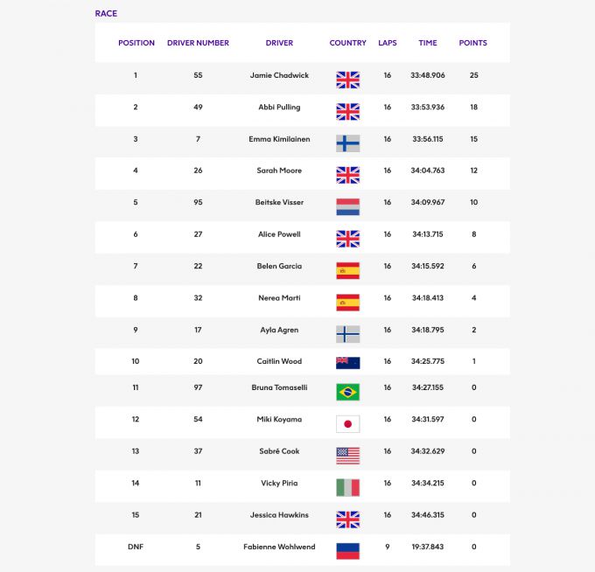
Task: Click the Finnish flag beside Emma Kimilainen
Action: (x=347, y=143)
